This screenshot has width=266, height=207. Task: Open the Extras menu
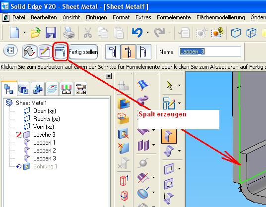143,18
